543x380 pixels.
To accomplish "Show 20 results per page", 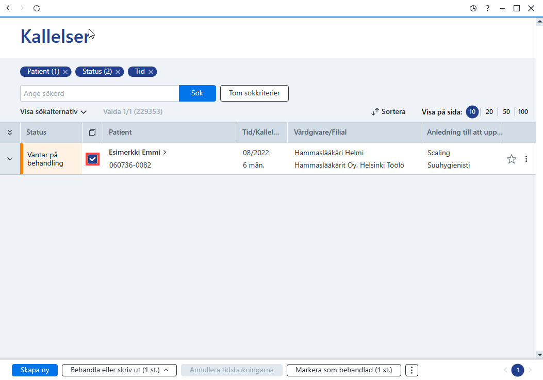I will [x=489, y=112].
